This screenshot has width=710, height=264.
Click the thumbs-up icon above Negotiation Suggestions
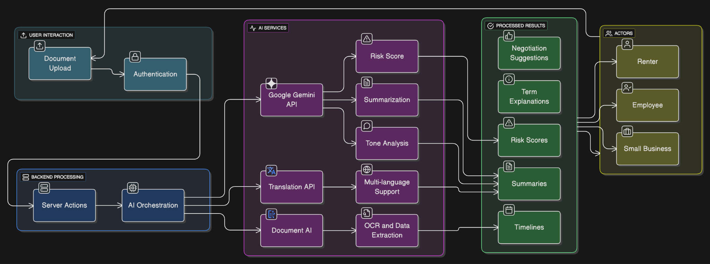point(509,36)
